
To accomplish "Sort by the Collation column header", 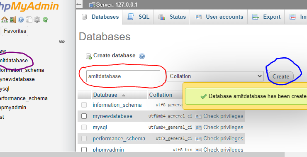I will [161, 95].
